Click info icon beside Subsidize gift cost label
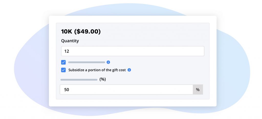Image resolution: width=262 pixels, height=119 pixels. click(x=129, y=70)
